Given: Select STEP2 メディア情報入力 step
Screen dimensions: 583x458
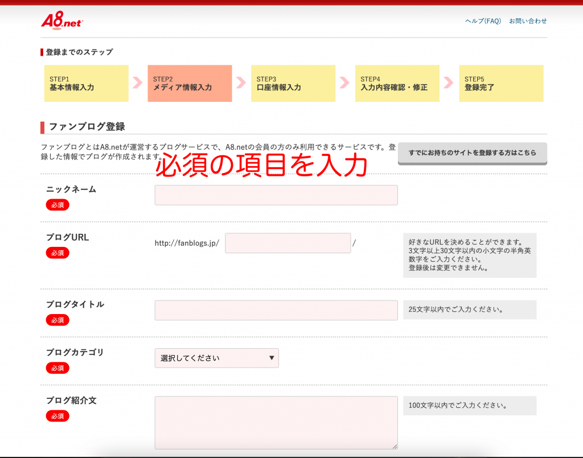Looking at the screenshot, I should [x=190, y=84].
